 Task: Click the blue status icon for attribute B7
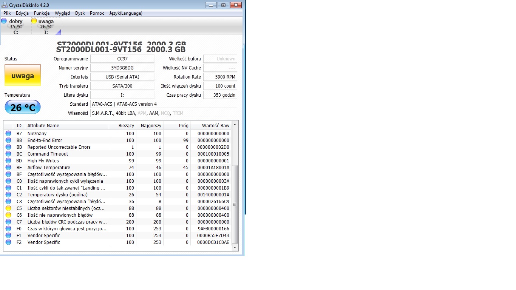click(8, 133)
